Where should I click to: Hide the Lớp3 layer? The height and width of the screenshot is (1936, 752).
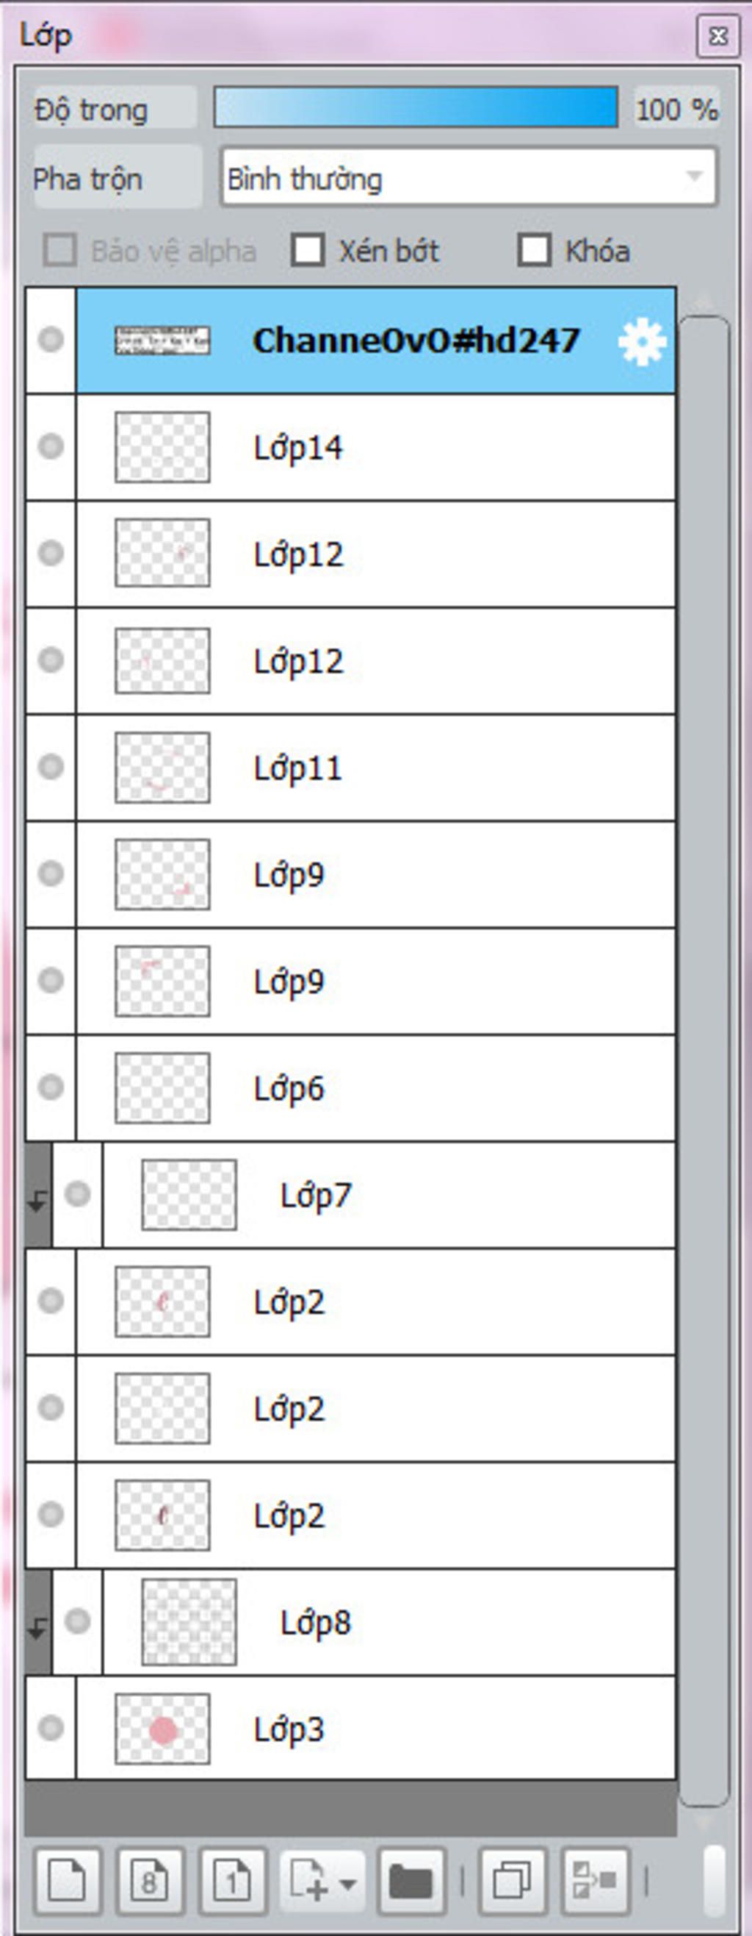(51, 1729)
